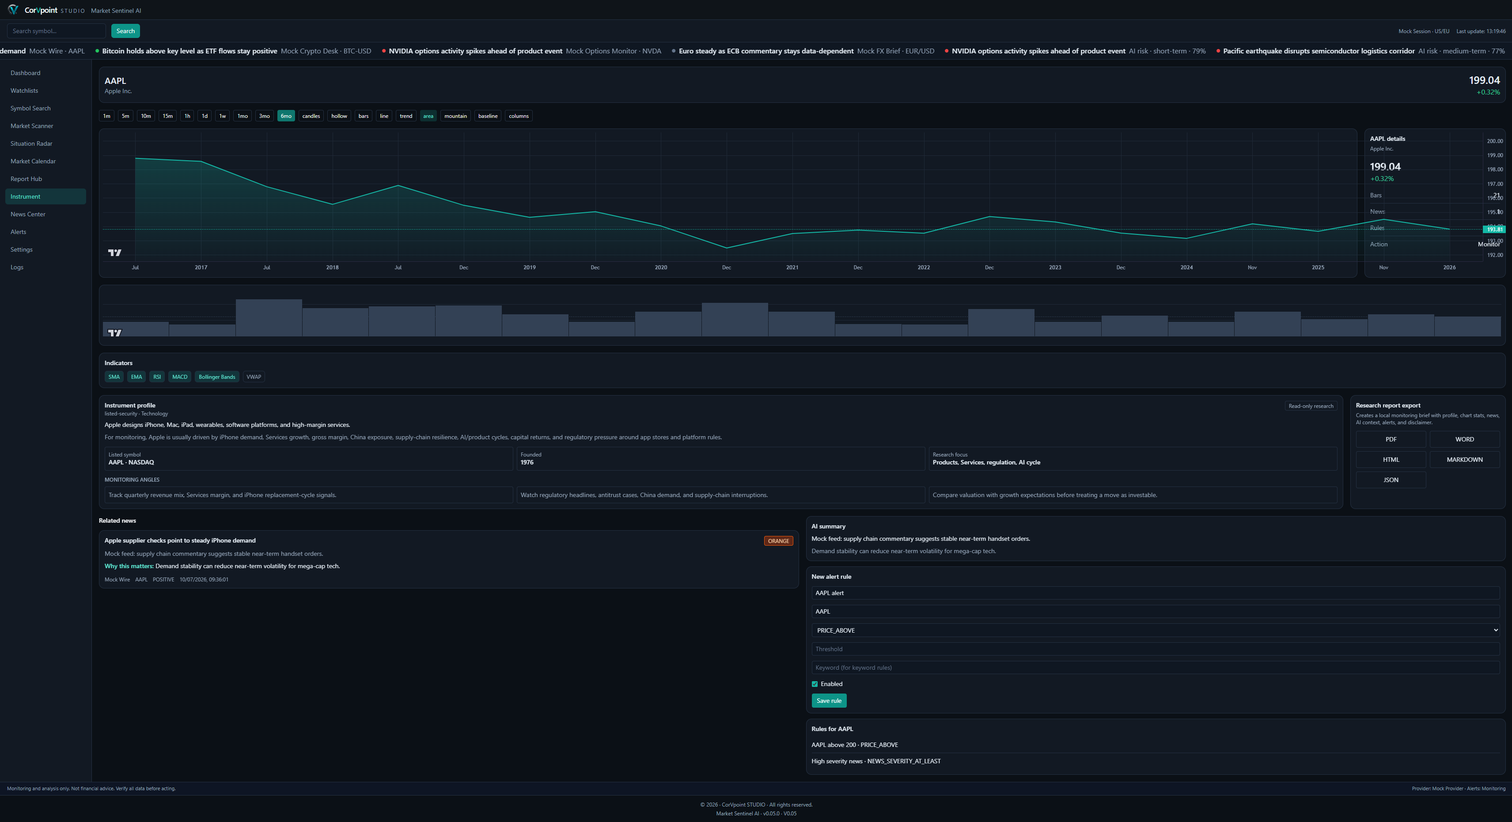Select the 1w timeframe
1512x822 pixels.
point(223,116)
